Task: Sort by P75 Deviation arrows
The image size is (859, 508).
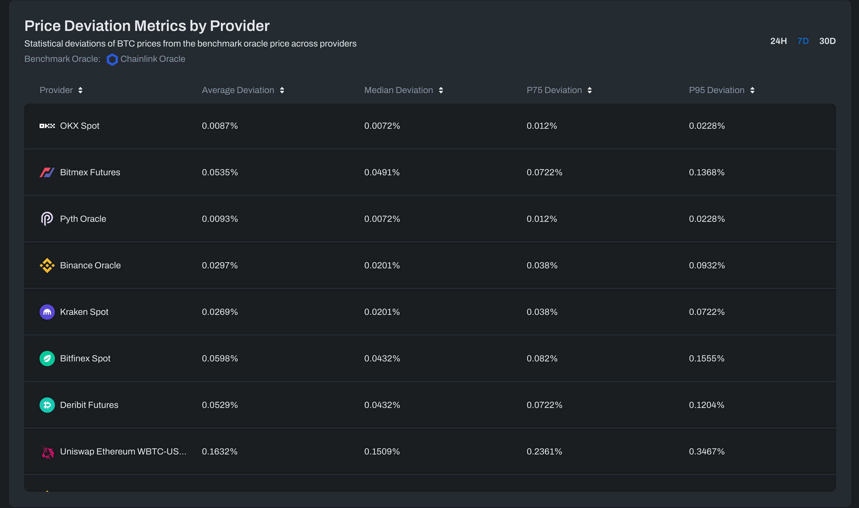Action: point(589,90)
